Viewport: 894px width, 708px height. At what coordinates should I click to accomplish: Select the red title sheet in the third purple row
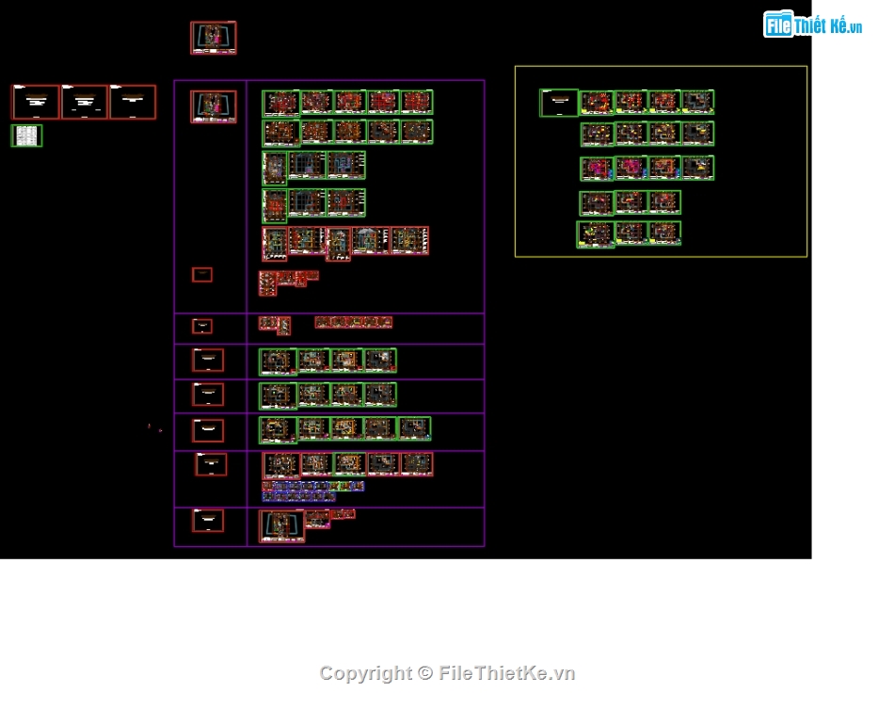208,361
